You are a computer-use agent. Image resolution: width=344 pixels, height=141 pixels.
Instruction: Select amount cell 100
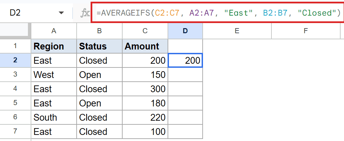tap(145, 132)
